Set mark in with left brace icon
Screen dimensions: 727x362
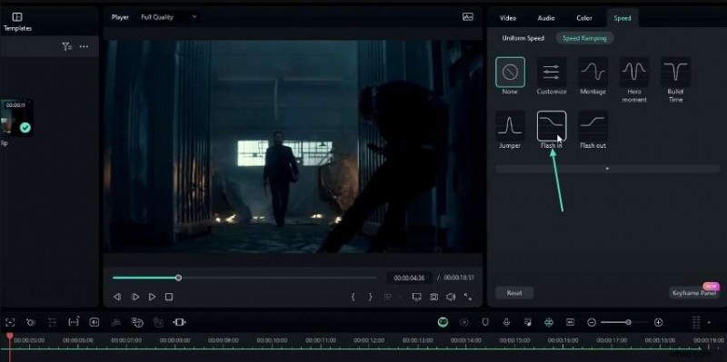click(353, 297)
